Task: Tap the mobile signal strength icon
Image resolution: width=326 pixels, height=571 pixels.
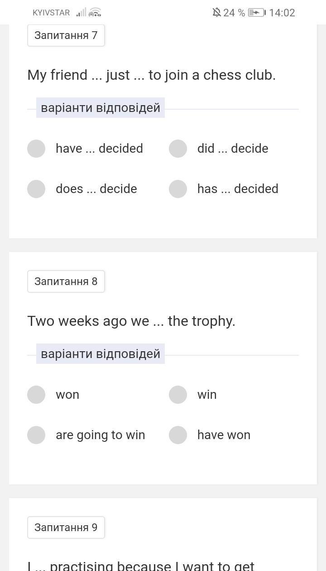Action: click(x=81, y=12)
